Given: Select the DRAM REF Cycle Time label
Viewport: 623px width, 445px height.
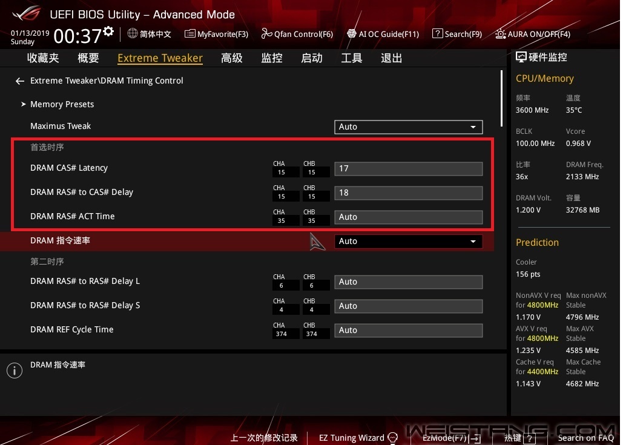Looking at the screenshot, I should (x=72, y=329).
